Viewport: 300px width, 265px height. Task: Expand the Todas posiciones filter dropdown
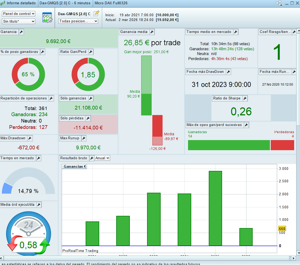[x=78, y=21]
